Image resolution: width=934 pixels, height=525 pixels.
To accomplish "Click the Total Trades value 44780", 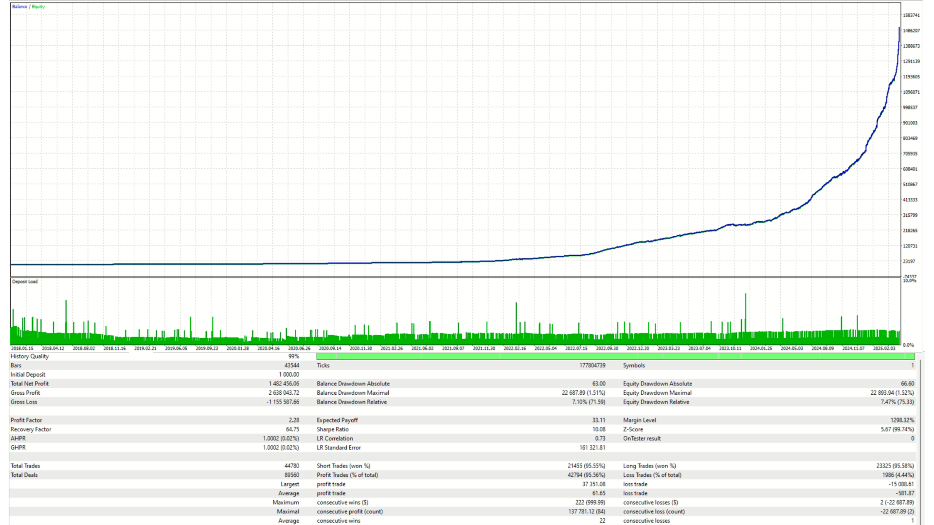I will pos(291,466).
